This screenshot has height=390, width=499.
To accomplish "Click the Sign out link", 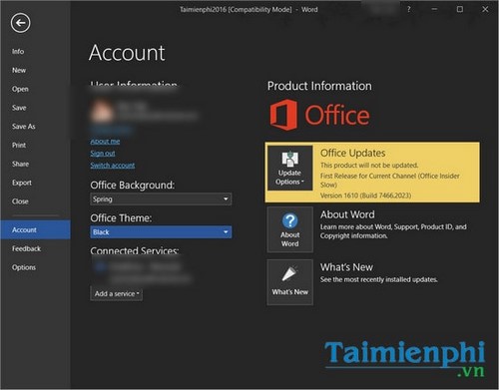I will 103,154.
